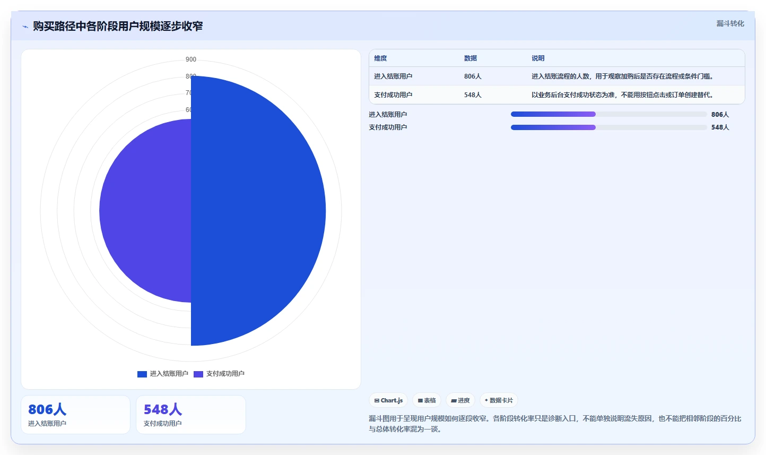766x455 pixels.
Task: Click the footer note starting 漏斗图用于呈现
Action: [x=555, y=424]
